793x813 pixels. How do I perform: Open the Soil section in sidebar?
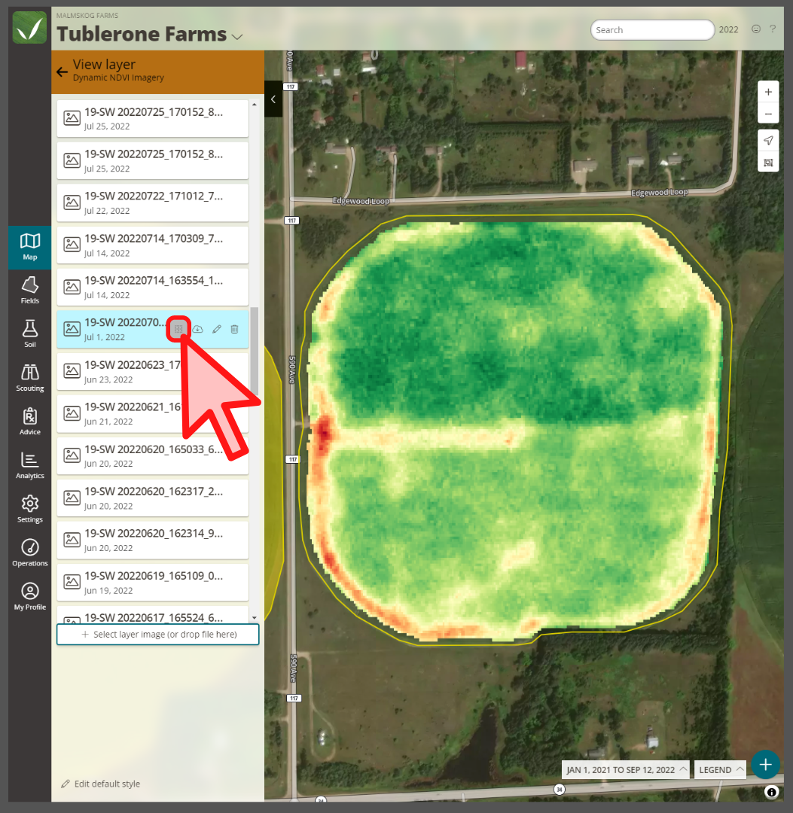click(x=29, y=333)
